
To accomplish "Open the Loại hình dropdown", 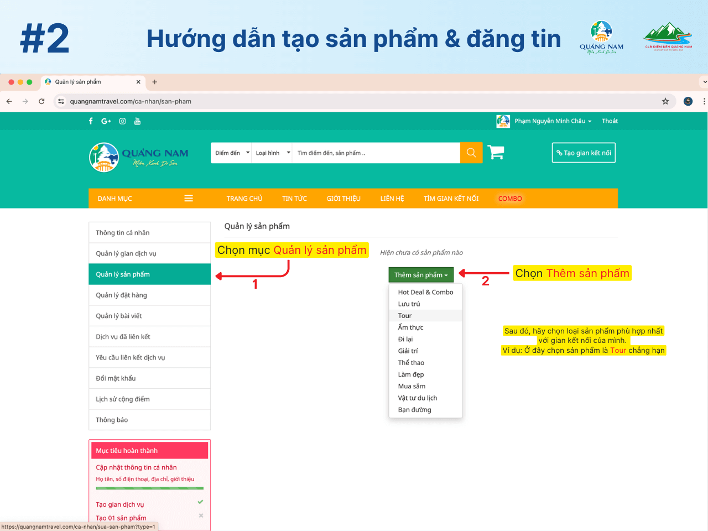I will pyautogui.click(x=272, y=153).
